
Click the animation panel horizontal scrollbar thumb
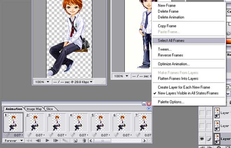click(102, 141)
